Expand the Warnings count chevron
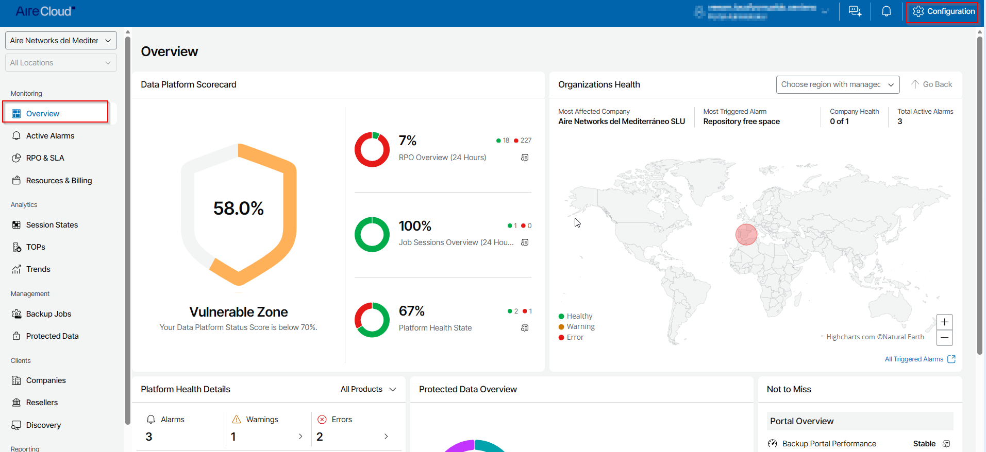986x452 pixels. point(300,437)
